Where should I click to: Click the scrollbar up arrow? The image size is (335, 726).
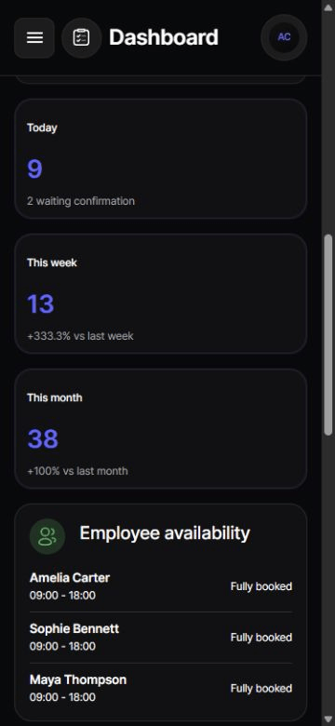pos(328,6)
